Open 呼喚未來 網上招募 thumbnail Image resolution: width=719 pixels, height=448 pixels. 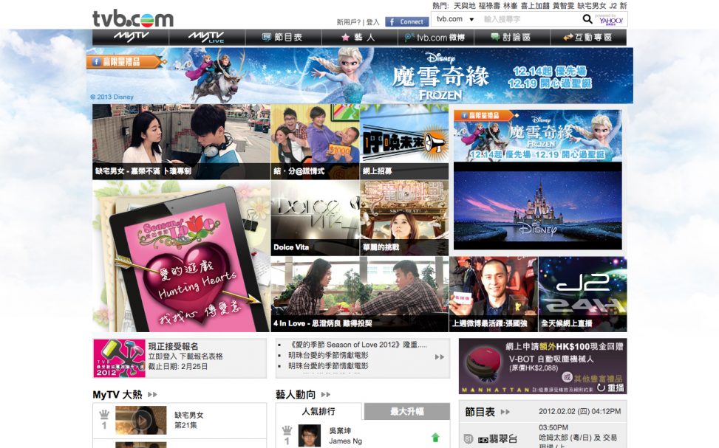point(404,142)
